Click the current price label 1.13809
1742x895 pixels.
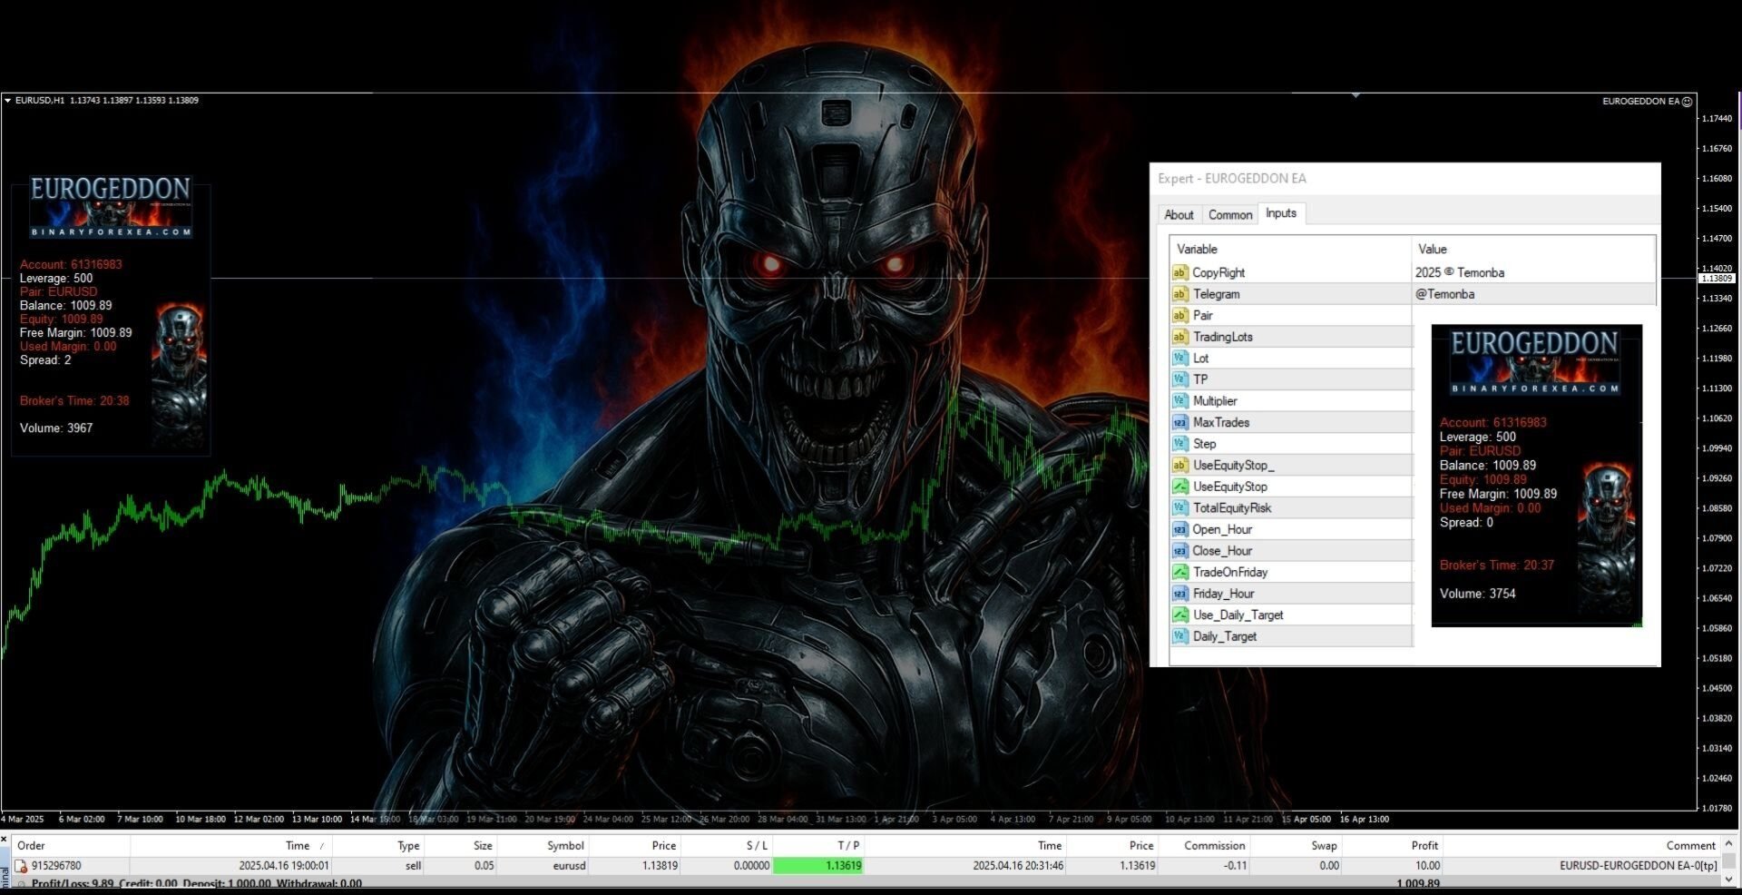1717,279
